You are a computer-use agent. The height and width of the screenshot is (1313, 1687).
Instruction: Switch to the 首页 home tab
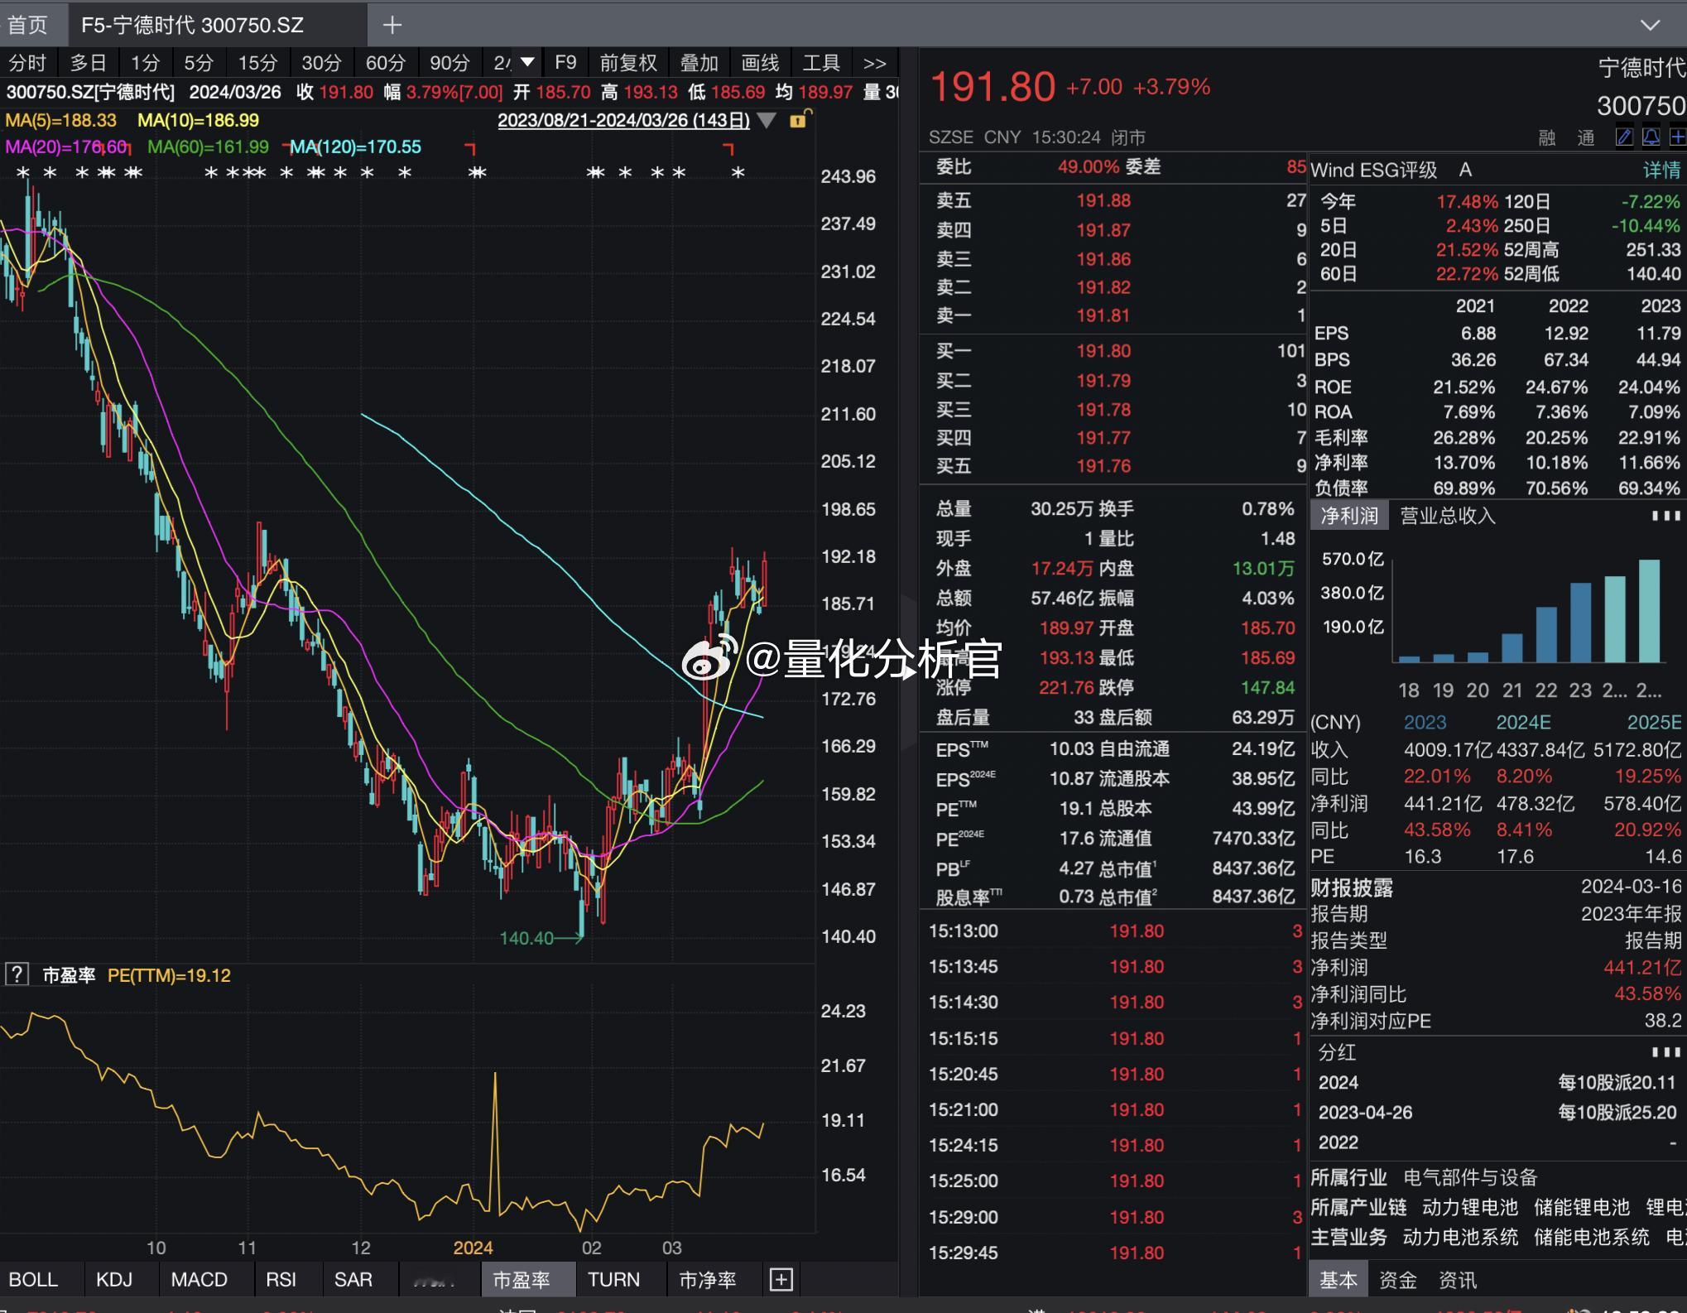[x=28, y=25]
